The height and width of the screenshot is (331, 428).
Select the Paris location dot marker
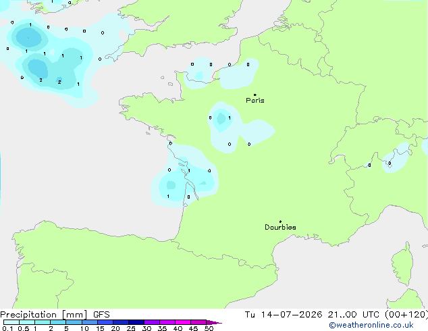click(x=255, y=95)
